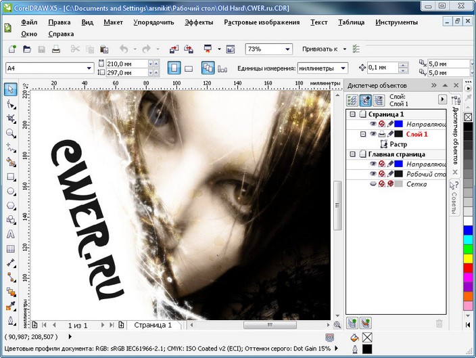Choose the Rectangle tool in toolbox
The height and width of the screenshot is (358, 476).
click(x=10, y=177)
